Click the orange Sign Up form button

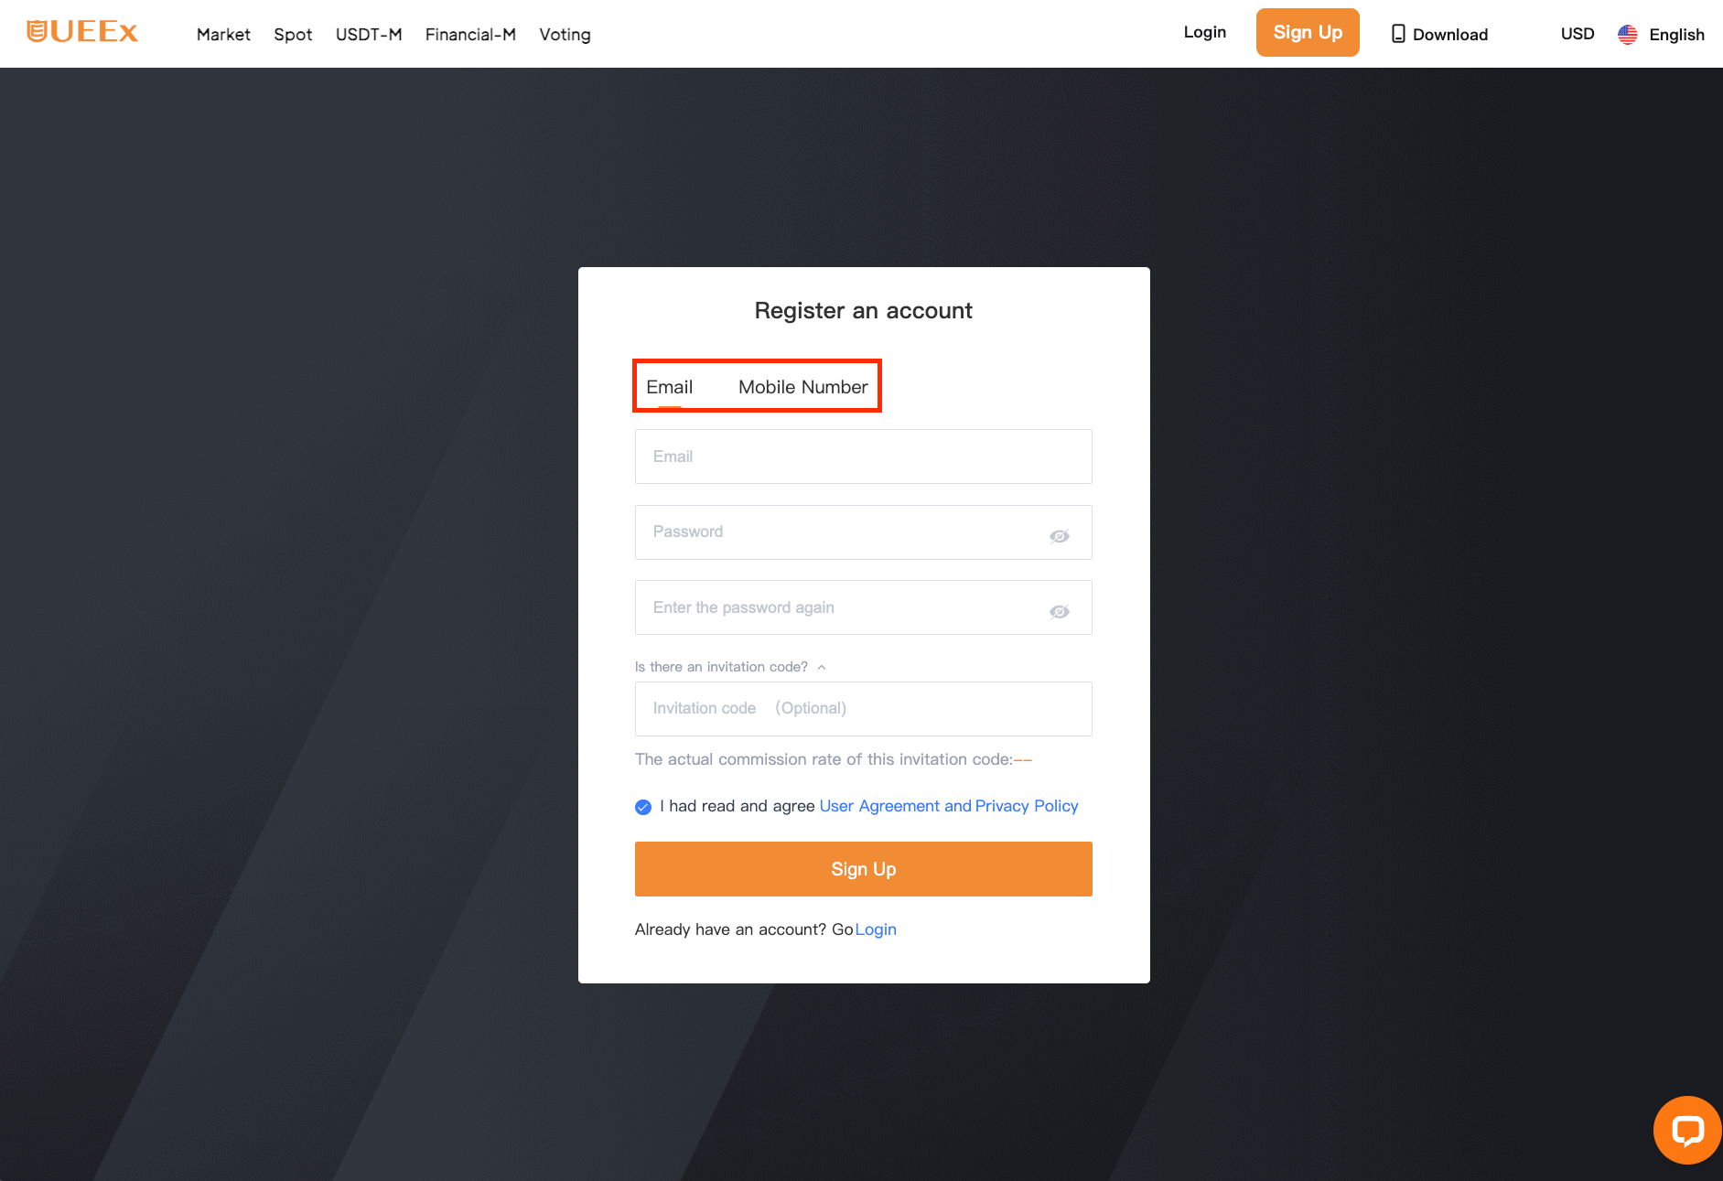tap(864, 869)
